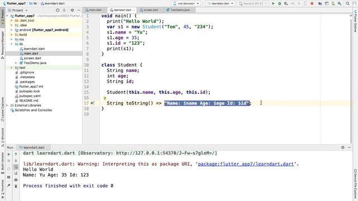This screenshot has width=358, height=201.
Task: Click 'Process finished with exit code 0'
Action: 68,186
